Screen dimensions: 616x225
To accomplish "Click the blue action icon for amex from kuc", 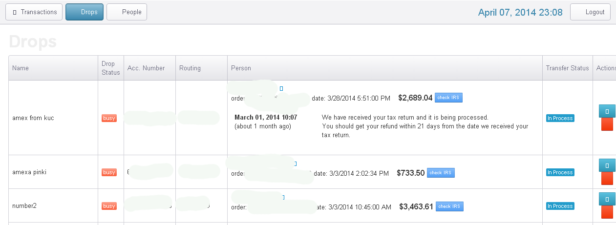I will (607, 111).
